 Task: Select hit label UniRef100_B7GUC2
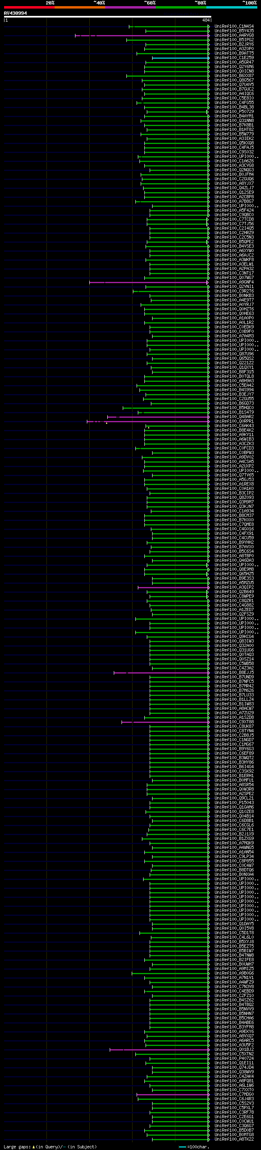(x=234, y=89)
